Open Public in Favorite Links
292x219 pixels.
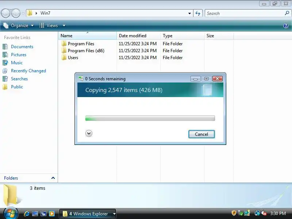(x=17, y=87)
